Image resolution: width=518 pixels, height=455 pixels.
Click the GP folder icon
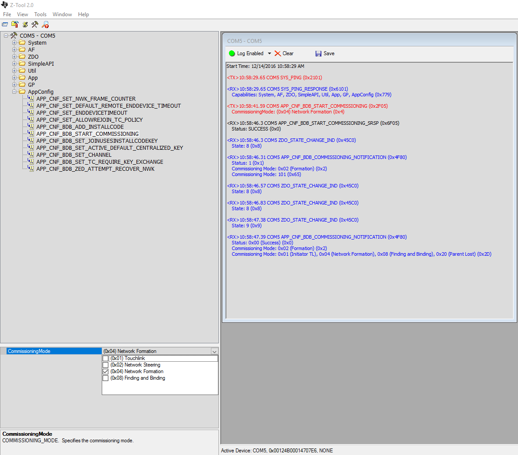click(22, 85)
